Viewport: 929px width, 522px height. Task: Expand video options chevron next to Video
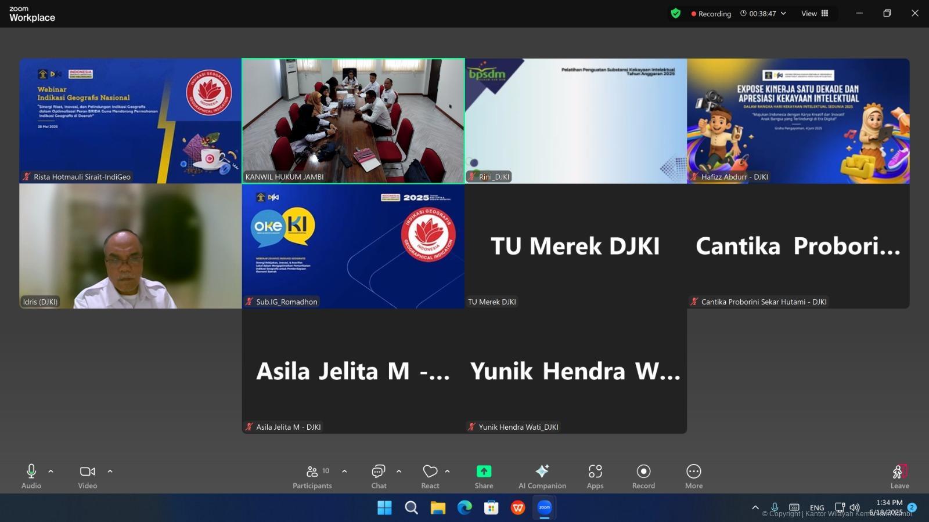110,472
